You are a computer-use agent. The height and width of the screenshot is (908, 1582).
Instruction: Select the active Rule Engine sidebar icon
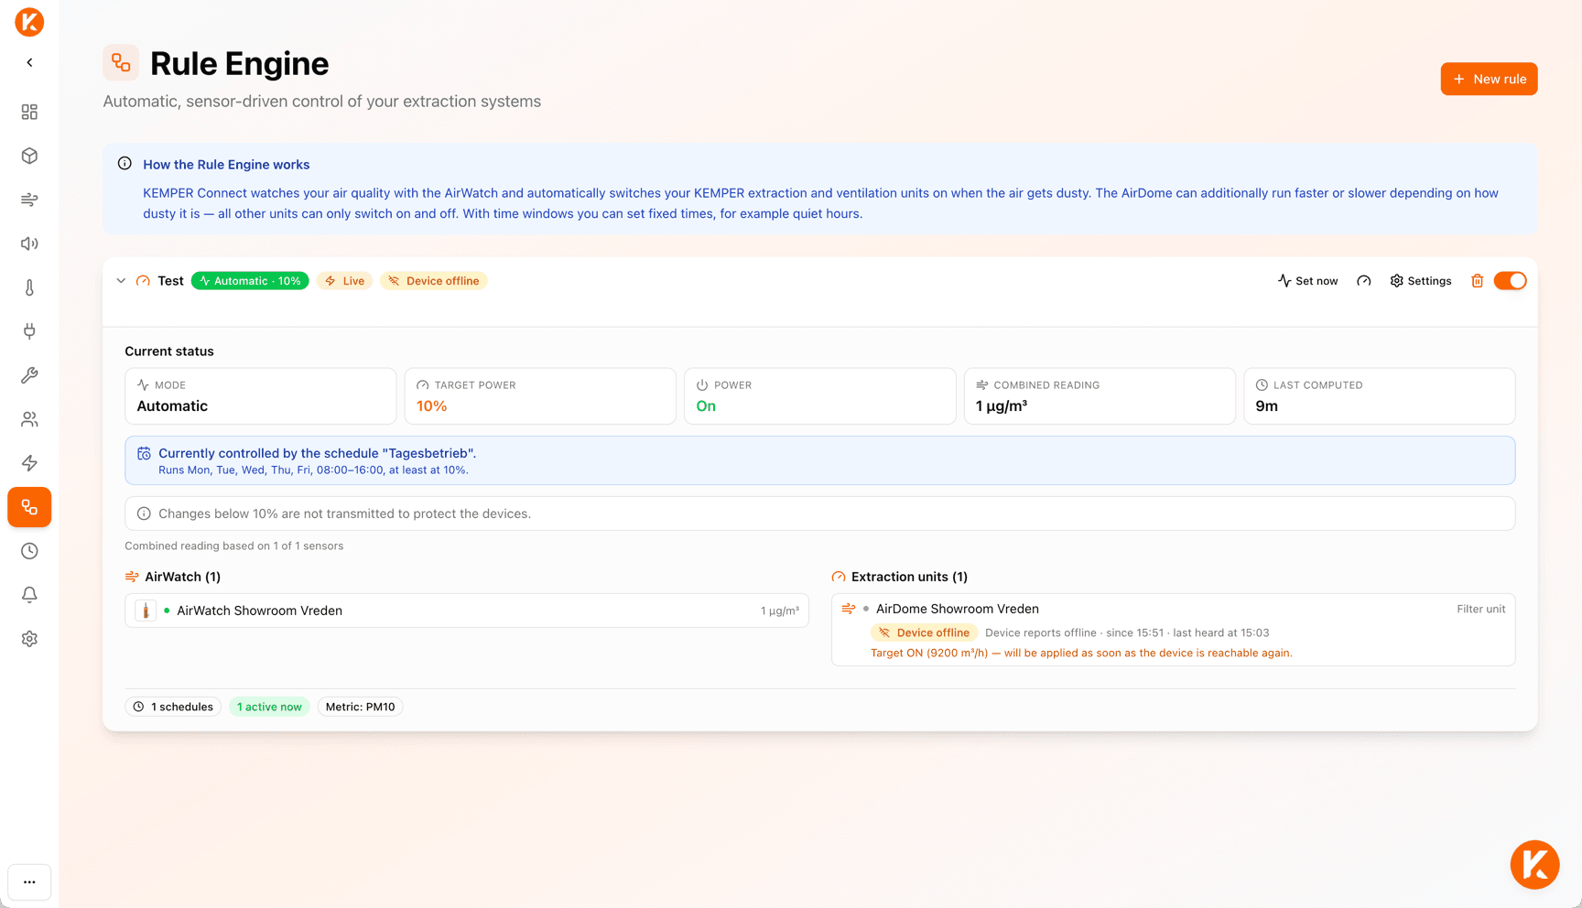29,507
